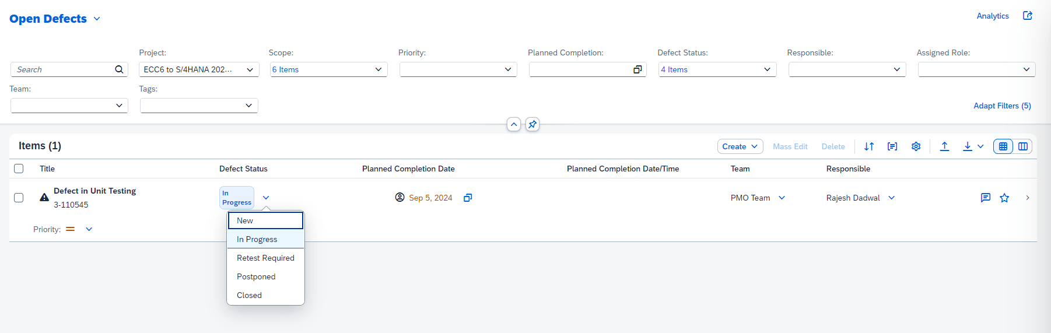The image size is (1051, 333).
Task: Select Closed in the status list
Action: pyautogui.click(x=249, y=295)
